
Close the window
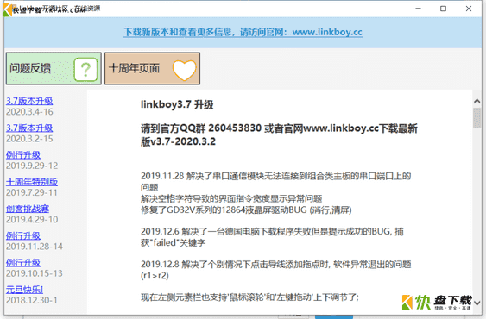pyautogui.click(x=469, y=9)
